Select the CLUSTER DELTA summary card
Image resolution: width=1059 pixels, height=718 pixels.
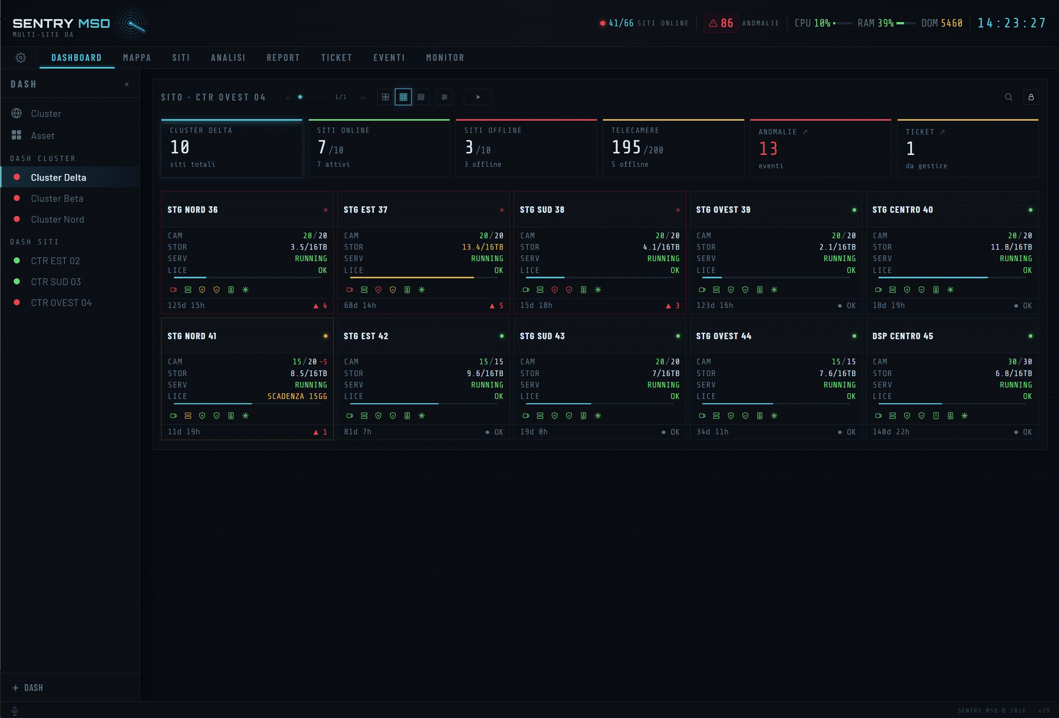click(231, 148)
